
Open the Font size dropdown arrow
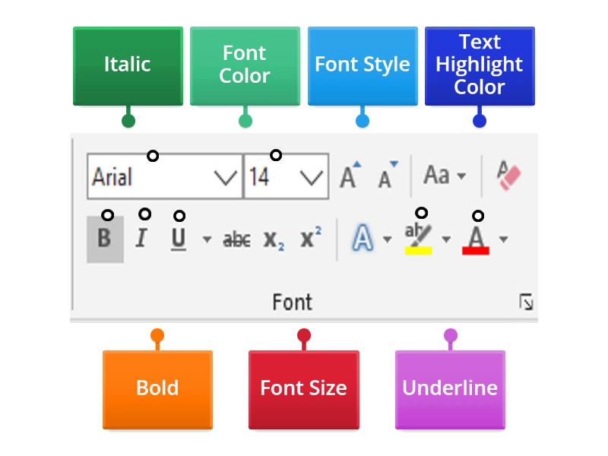[312, 176]
